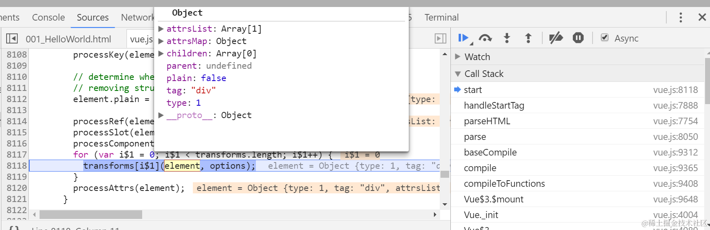Deactivate breakpoints icon
The width and height of the screenshot is (710, 230).
point(556,38)
